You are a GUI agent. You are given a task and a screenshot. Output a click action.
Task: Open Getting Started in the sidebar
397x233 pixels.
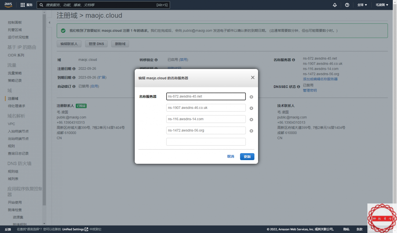click(15, 202)
